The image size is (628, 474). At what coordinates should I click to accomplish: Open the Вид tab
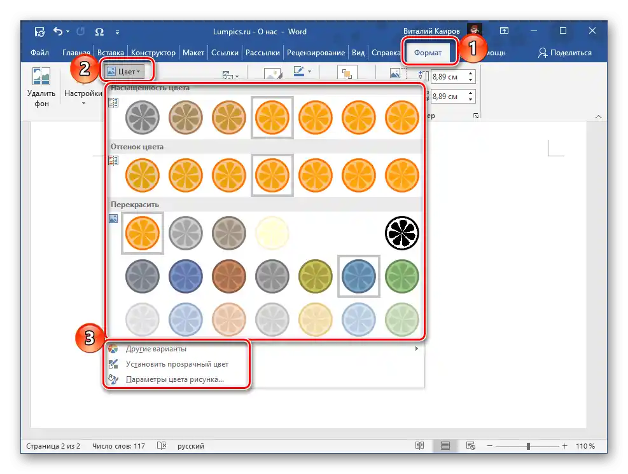point(358,53)
